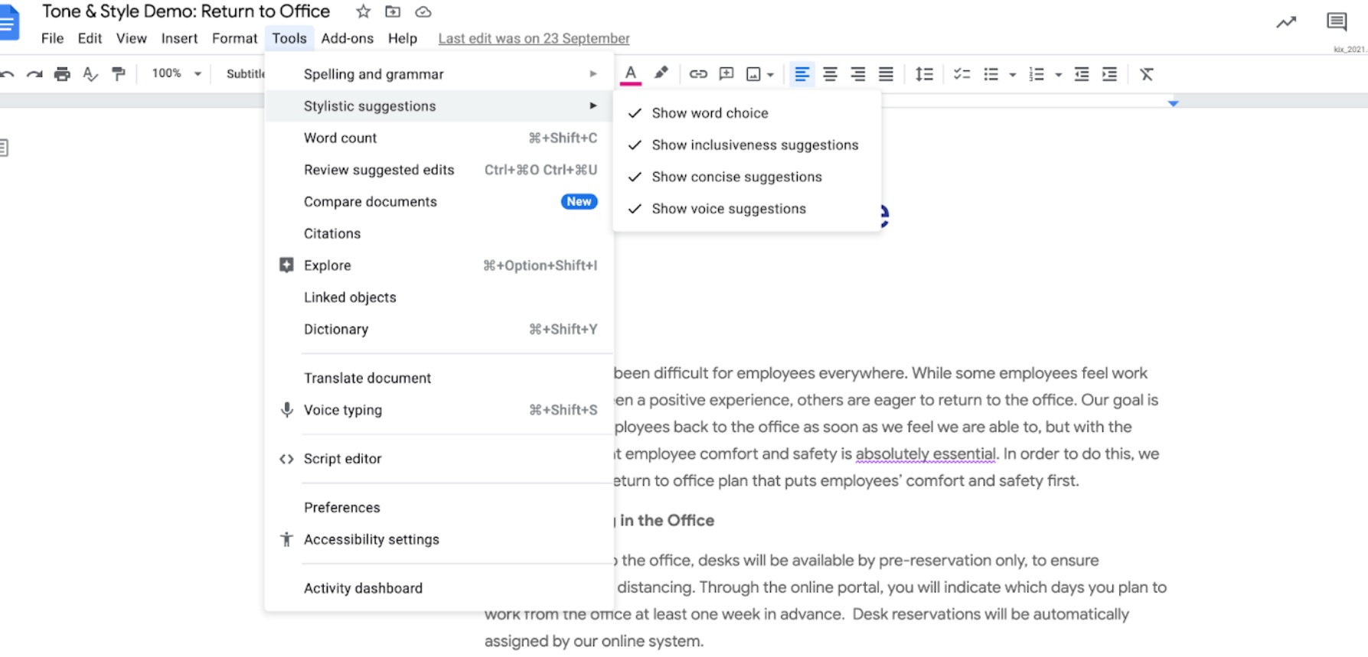
Task: Show the document outline icon
Action: click(4, 148)
